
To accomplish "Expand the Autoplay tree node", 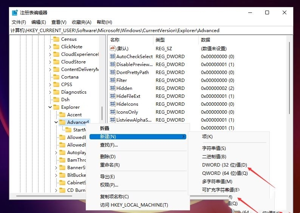I will 56,153.
